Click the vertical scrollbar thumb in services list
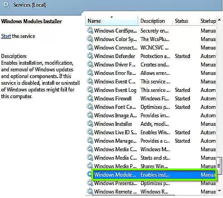223x198 pixels. tap(219, 166)
